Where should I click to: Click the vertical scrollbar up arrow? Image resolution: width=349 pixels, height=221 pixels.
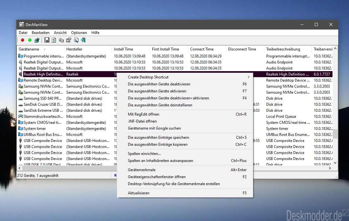point(335,48)
